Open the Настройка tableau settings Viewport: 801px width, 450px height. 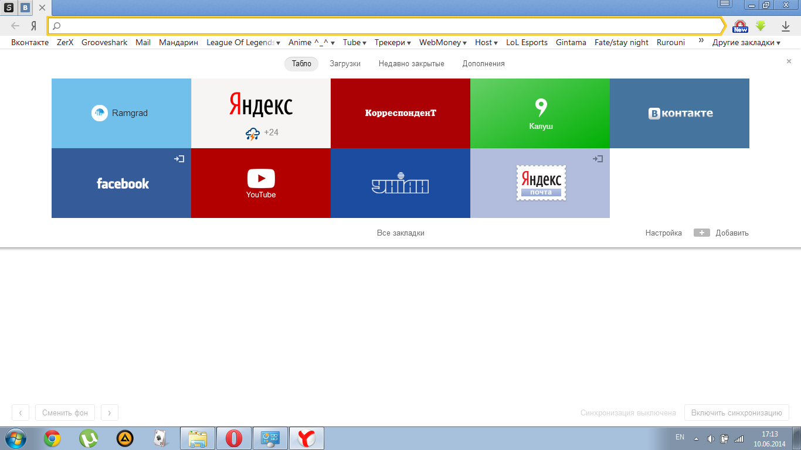664,233
